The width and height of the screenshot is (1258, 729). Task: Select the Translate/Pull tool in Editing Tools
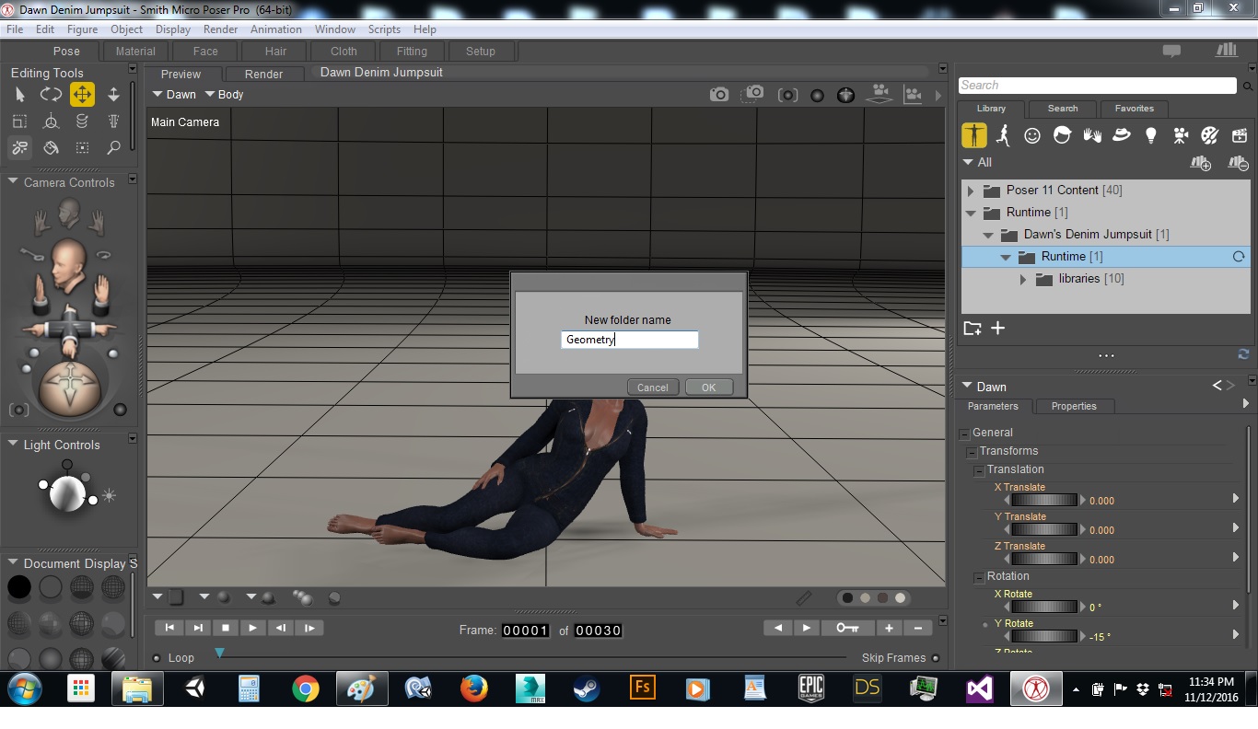[x=82, y=94]
